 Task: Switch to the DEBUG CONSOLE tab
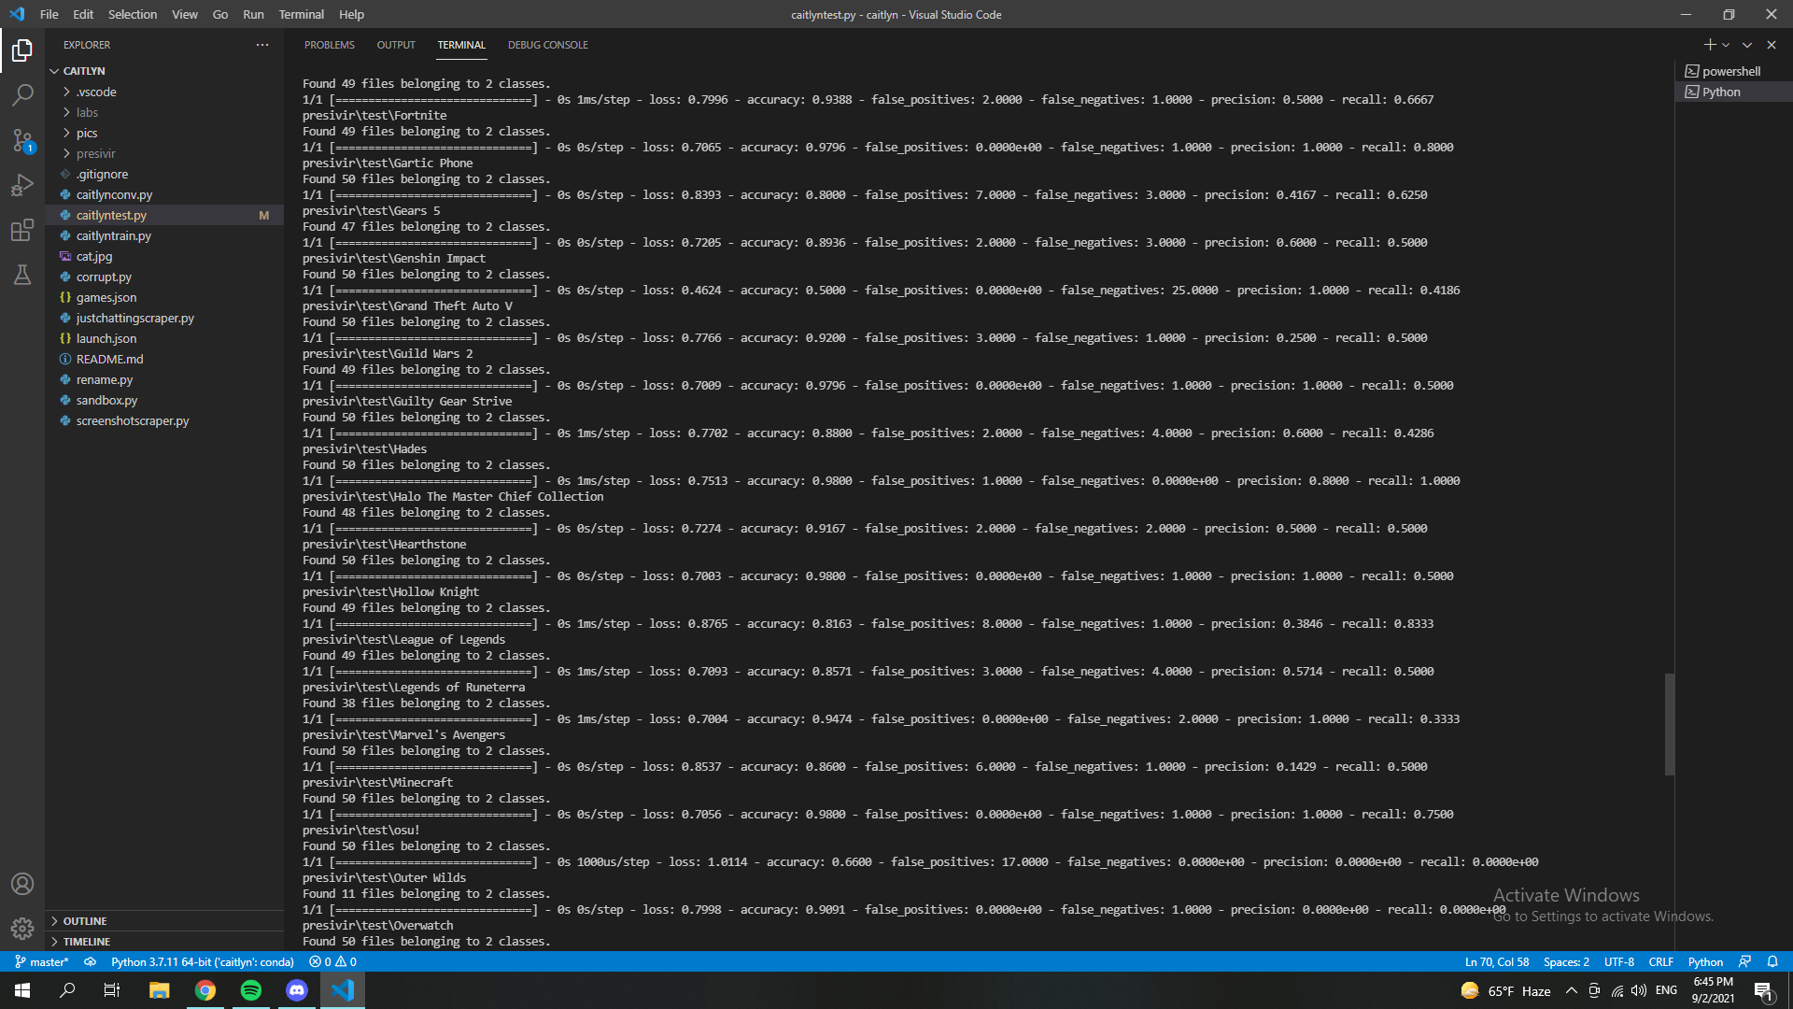click(547, 45)
